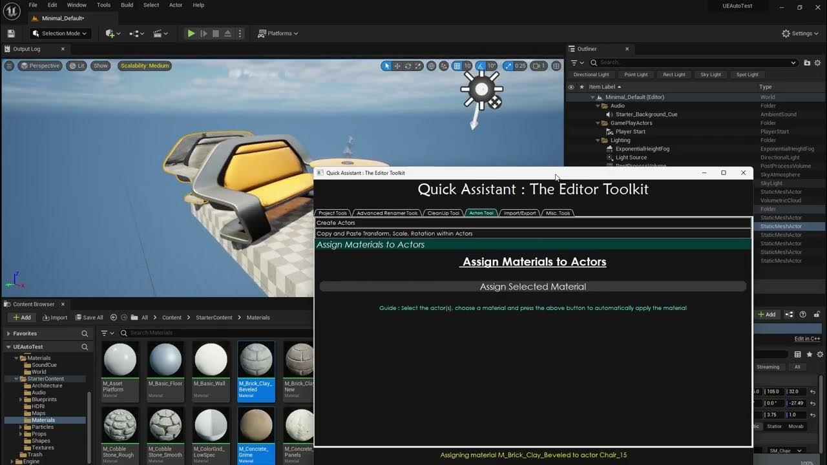827x465 pixels.
Task: Open the Platforms dropdown
Action: point(278,34)
